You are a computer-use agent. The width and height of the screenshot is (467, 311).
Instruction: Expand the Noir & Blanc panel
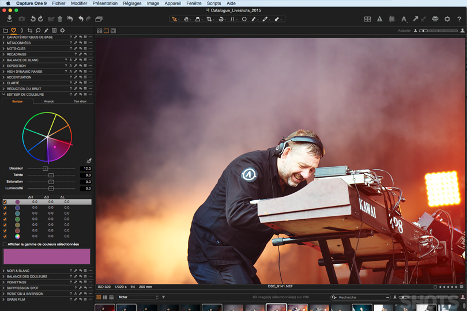(3, 271)
